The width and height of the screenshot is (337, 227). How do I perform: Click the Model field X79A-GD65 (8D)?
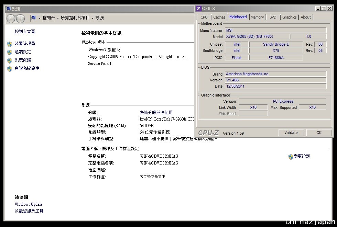(x=257, y=36)
